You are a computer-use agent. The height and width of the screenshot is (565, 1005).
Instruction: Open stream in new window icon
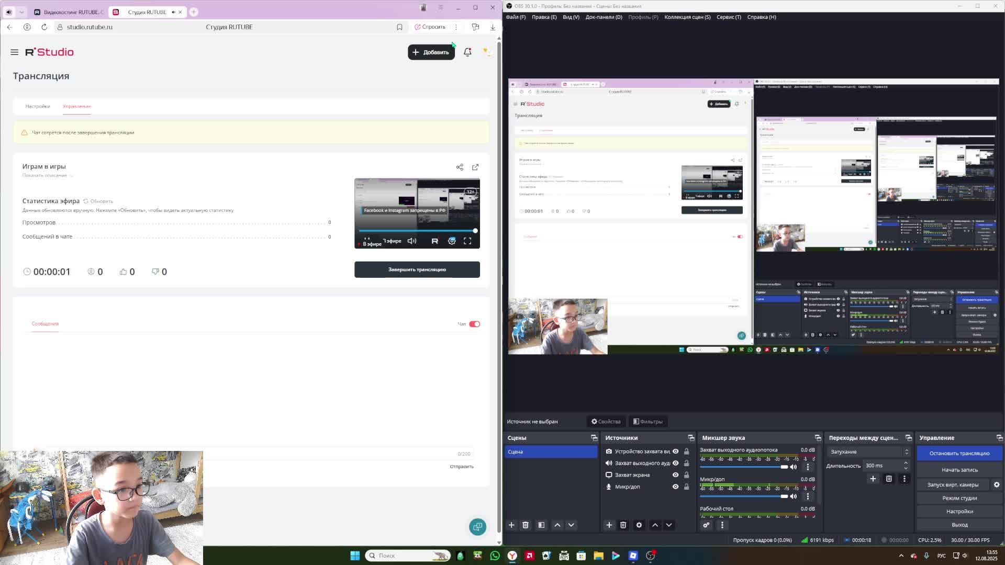475,167
